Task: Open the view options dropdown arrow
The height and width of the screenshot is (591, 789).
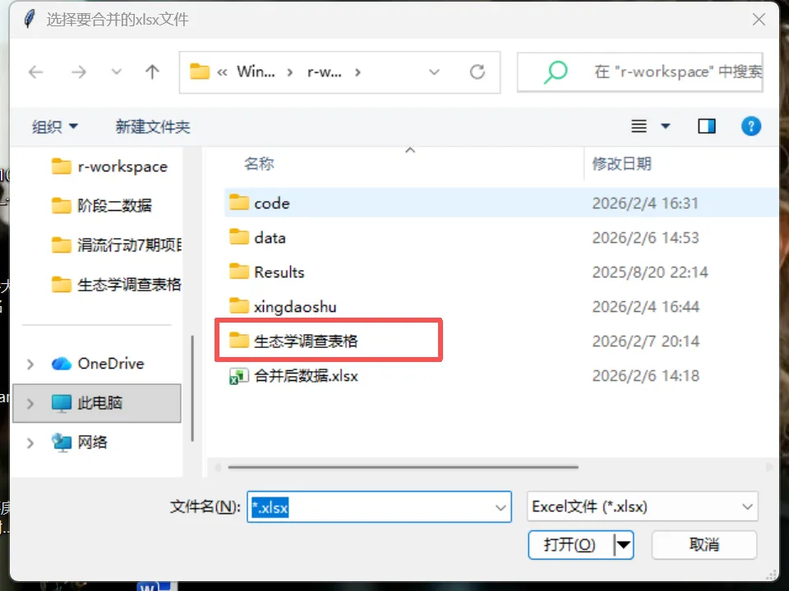Action: [x=665, y=126]
